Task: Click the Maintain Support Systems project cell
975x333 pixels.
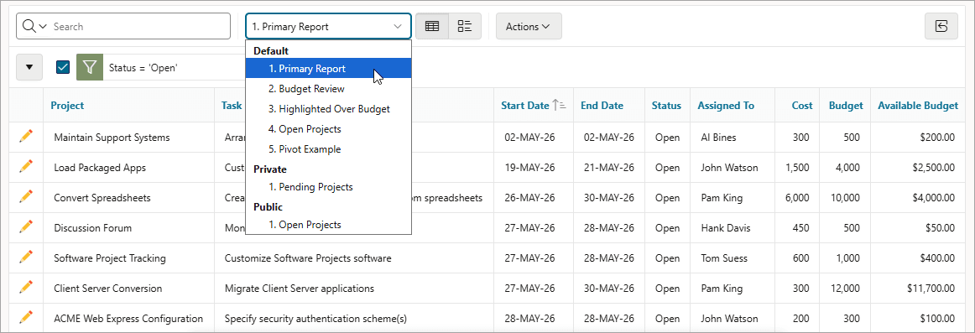Action: tap(128, 138)
